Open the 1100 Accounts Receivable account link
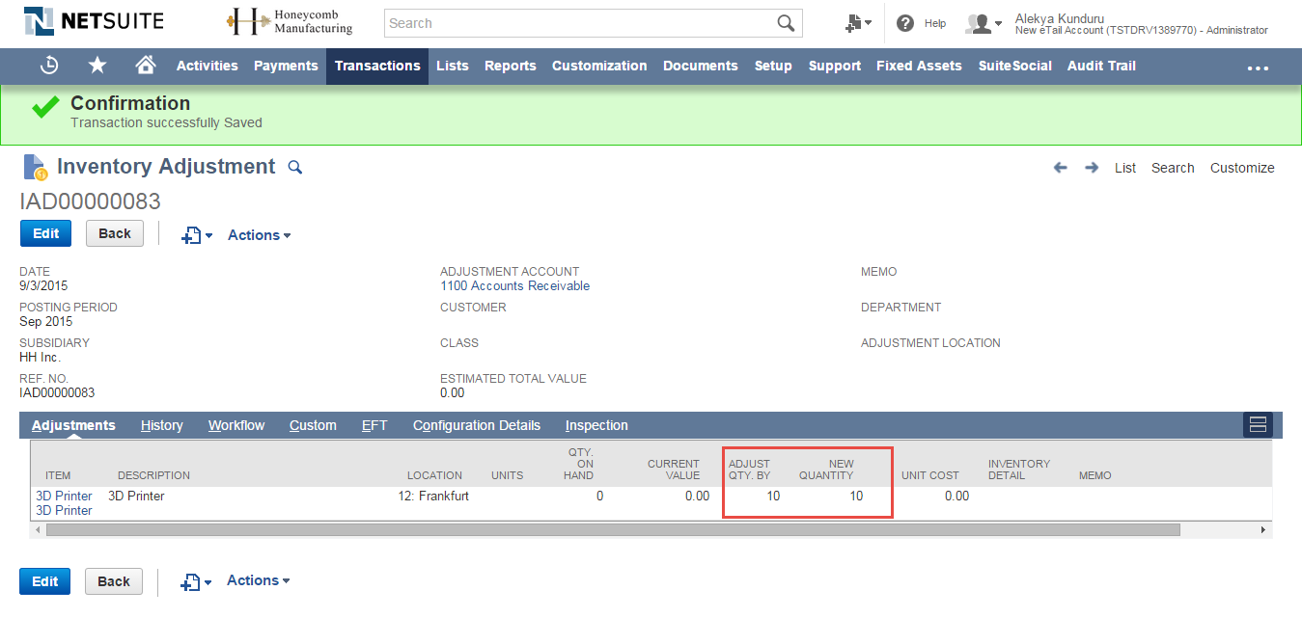Viewport: 1302px width, 618px height. [x=513, y=285]
